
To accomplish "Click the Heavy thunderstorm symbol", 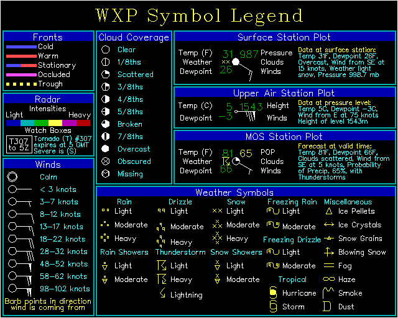I will coord(162,279).
